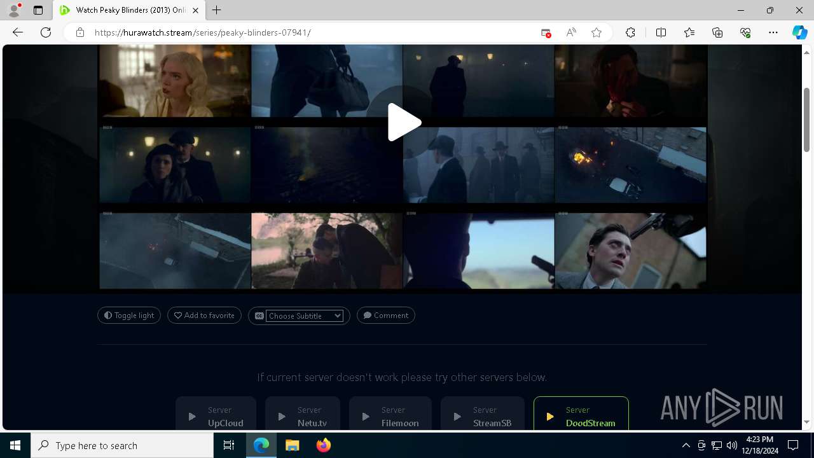The image size is (814, 458).
Task: Open volume control speaker icon
Action: tap(732, 445)
